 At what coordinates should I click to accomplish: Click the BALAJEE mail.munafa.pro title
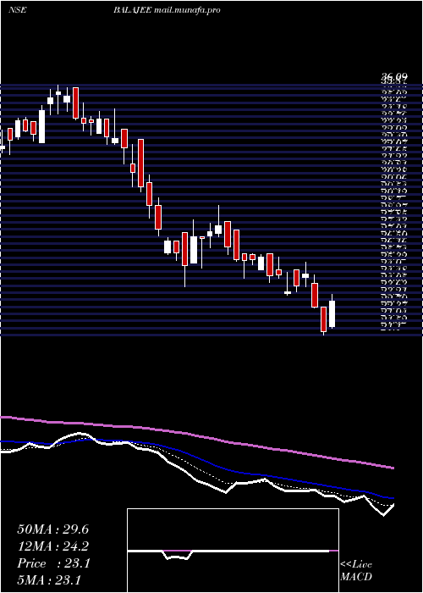click(167, 10)
